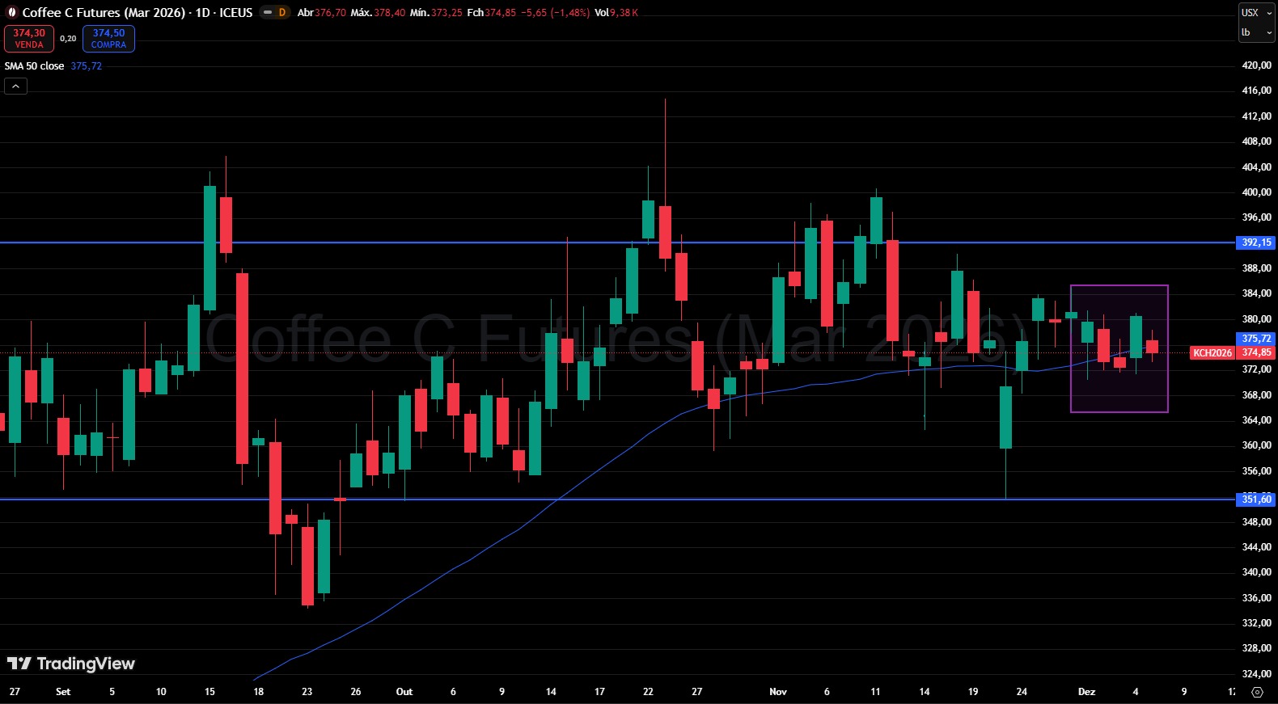Select the purple rectangle drawing on chart
This screenshot has height=704, width=1278.
1119,286
